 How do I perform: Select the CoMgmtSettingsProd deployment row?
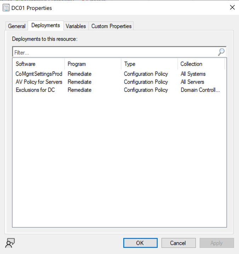[x=119, y=74]
